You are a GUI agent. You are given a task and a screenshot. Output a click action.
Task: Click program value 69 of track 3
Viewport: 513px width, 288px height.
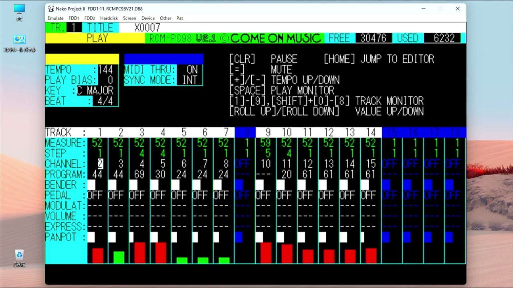(139, 174)
